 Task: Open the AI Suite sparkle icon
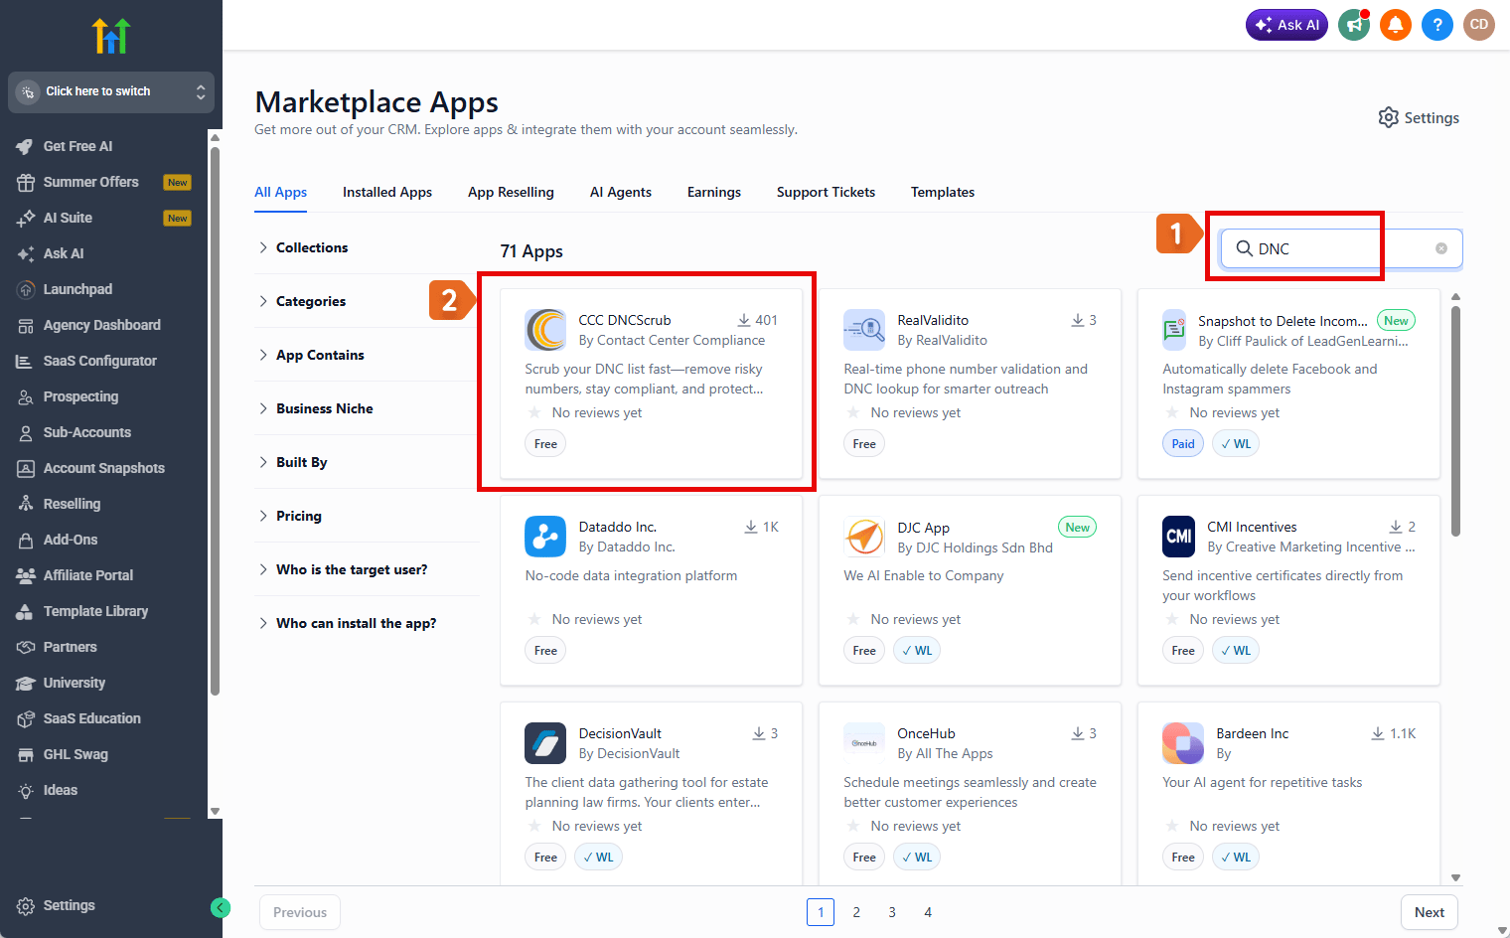pyautogui.click(x=25, y=218)
